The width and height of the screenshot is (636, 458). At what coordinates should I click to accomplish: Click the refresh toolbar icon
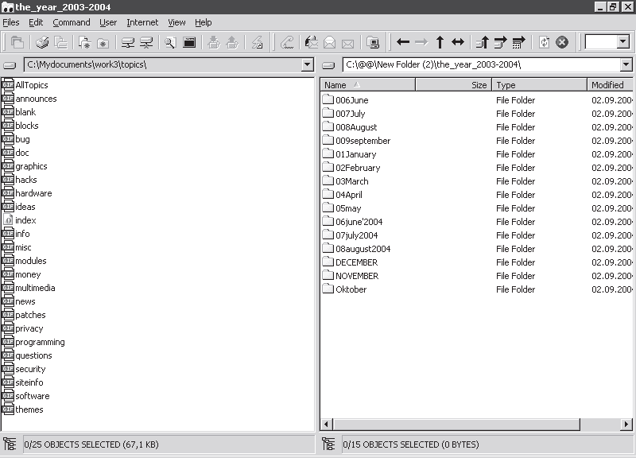544,42
